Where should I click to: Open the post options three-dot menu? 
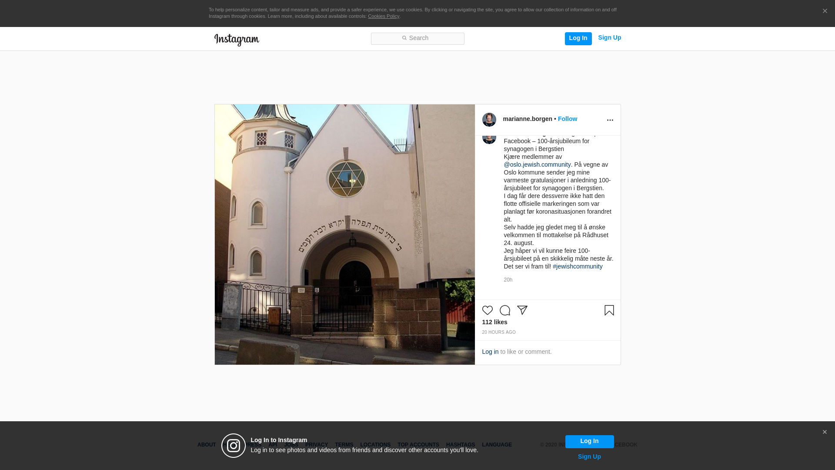pyautogui.click(x=610, y=121)
